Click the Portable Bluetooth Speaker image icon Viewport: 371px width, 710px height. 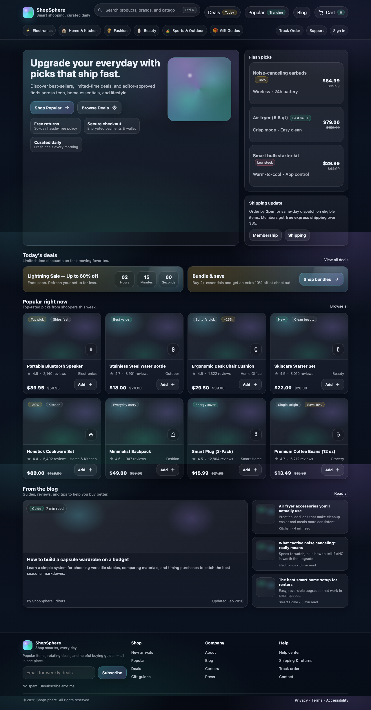[91, 349]
